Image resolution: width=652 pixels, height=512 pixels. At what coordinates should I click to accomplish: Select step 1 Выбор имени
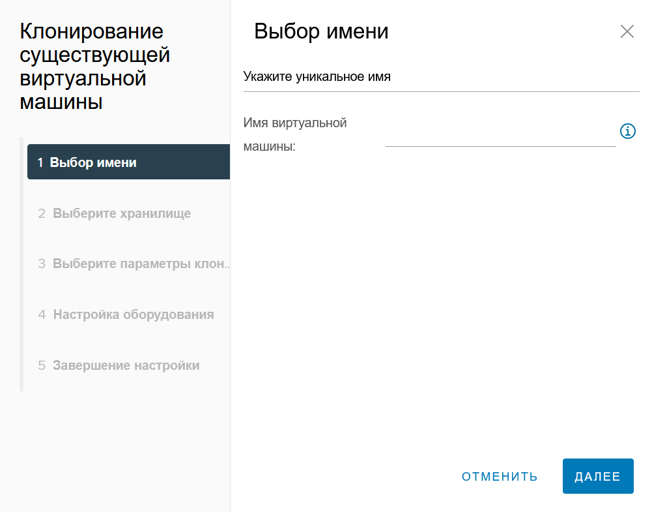pyautogui.click(x=128, y=162)
